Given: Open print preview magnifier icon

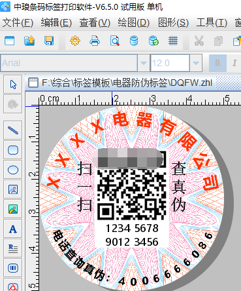Looking at the screenshot, I should [115, 41].
